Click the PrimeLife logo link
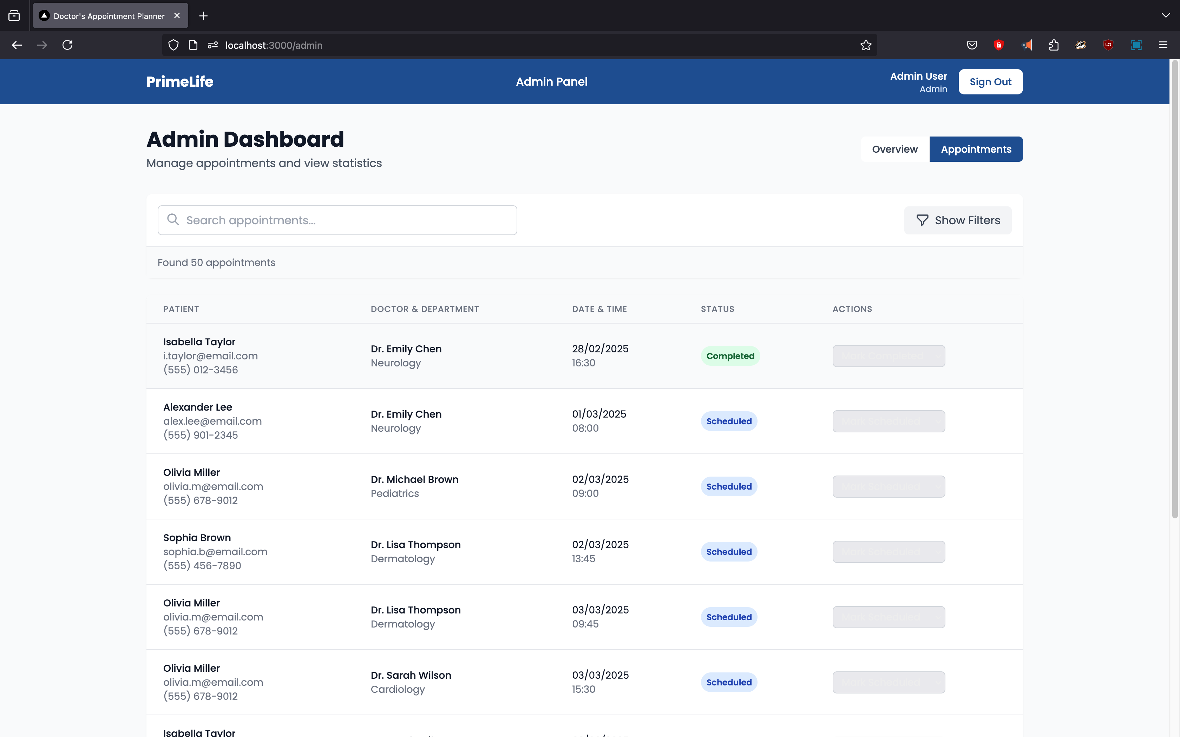Screen dimensions: 1180x737 pyautogui.click(x=179, y=82)
